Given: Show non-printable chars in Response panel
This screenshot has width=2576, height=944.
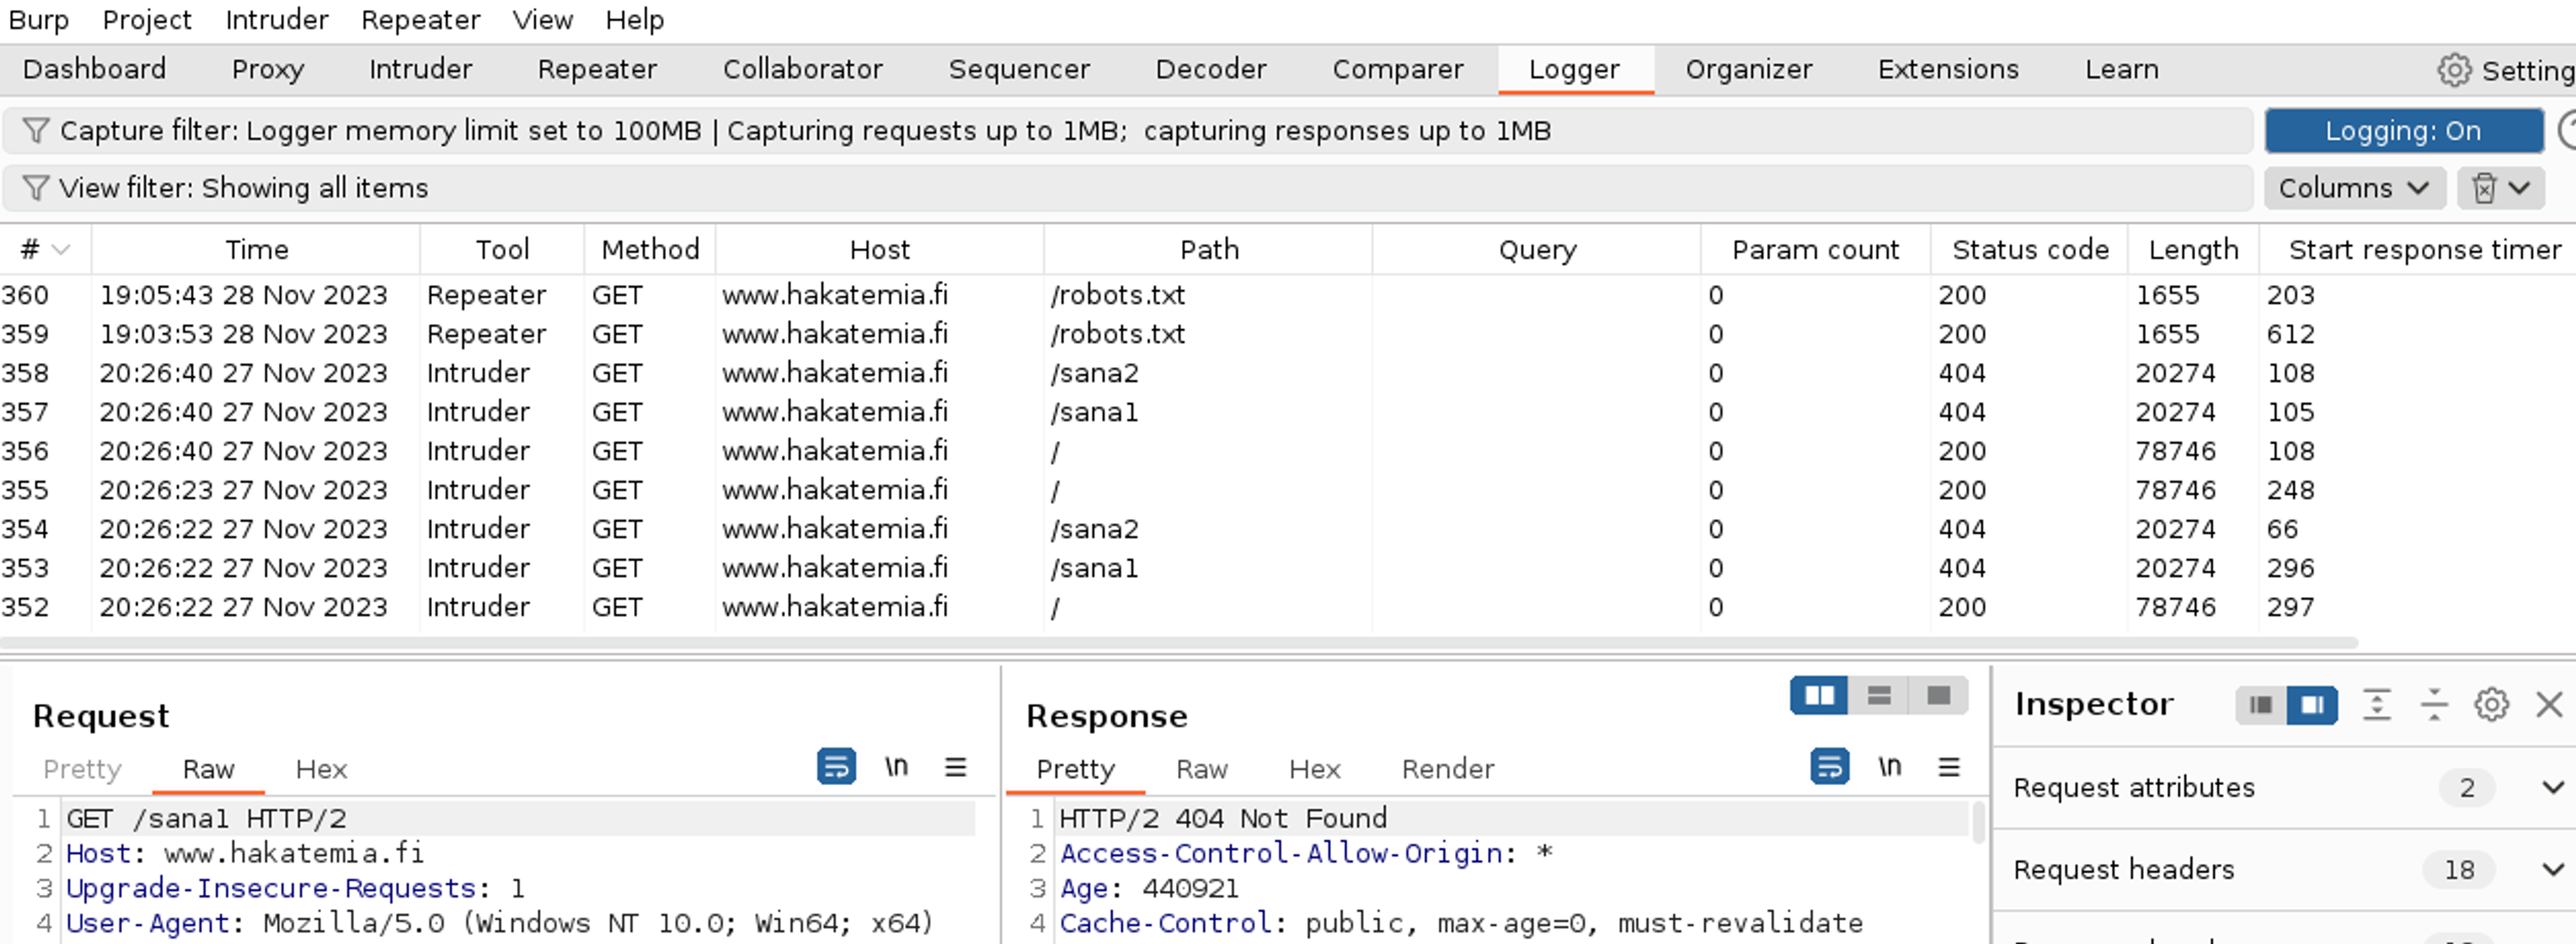Looking at the screenshot, I should click(1889, 767).
